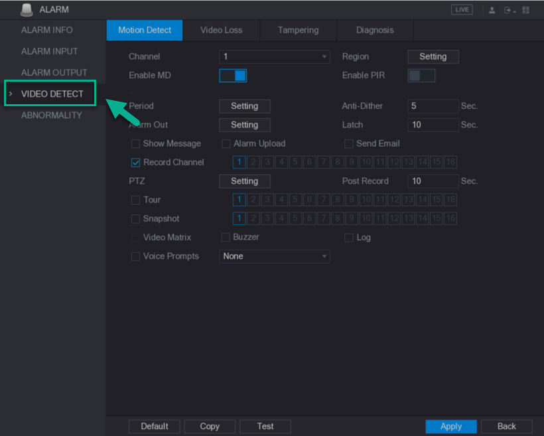Check the Log checkbox

(x=349, y=238)
